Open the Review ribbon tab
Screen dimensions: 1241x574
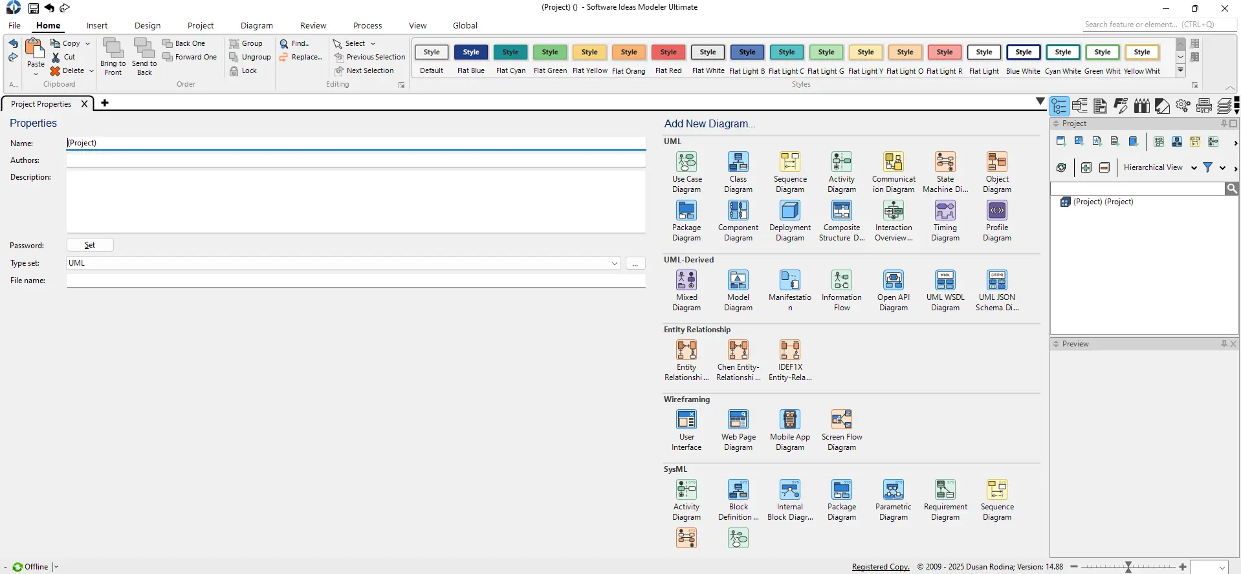pyautogui.click(x=313, y=25)
